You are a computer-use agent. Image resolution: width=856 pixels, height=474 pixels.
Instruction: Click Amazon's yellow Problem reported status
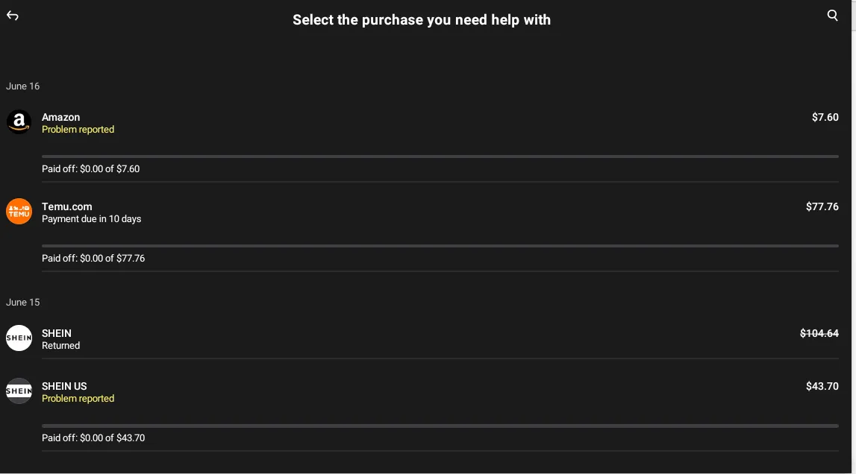point(78,130)
